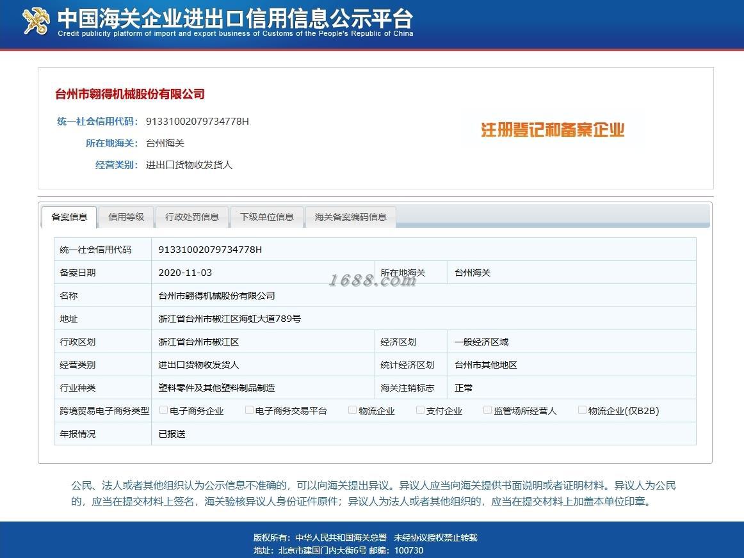The height and width of the screenshot is (558, 744).
Task: Toggle the 物流企业 checkbox before 支付企业
Action: 353,410
